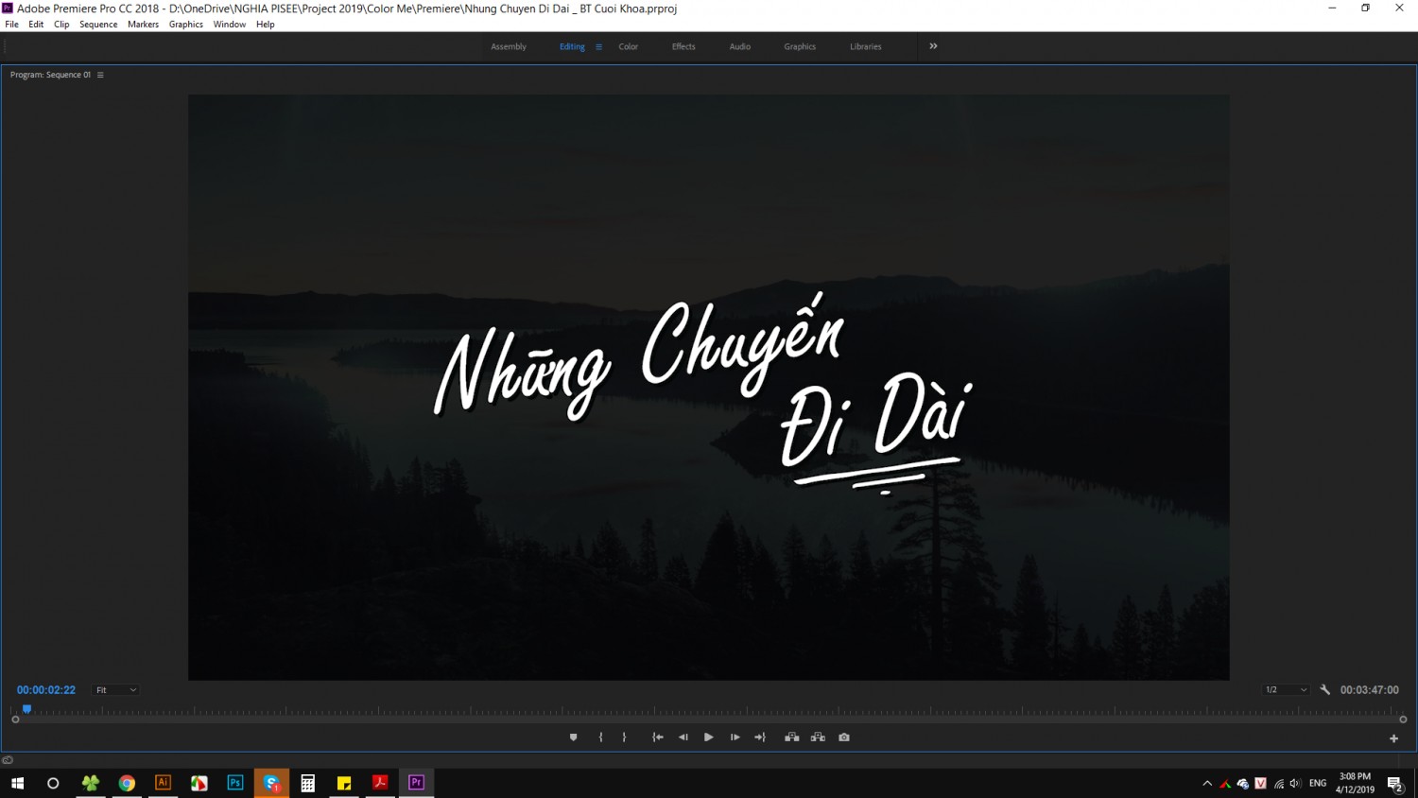Switch to the Libraries workspace

(866, 46)
